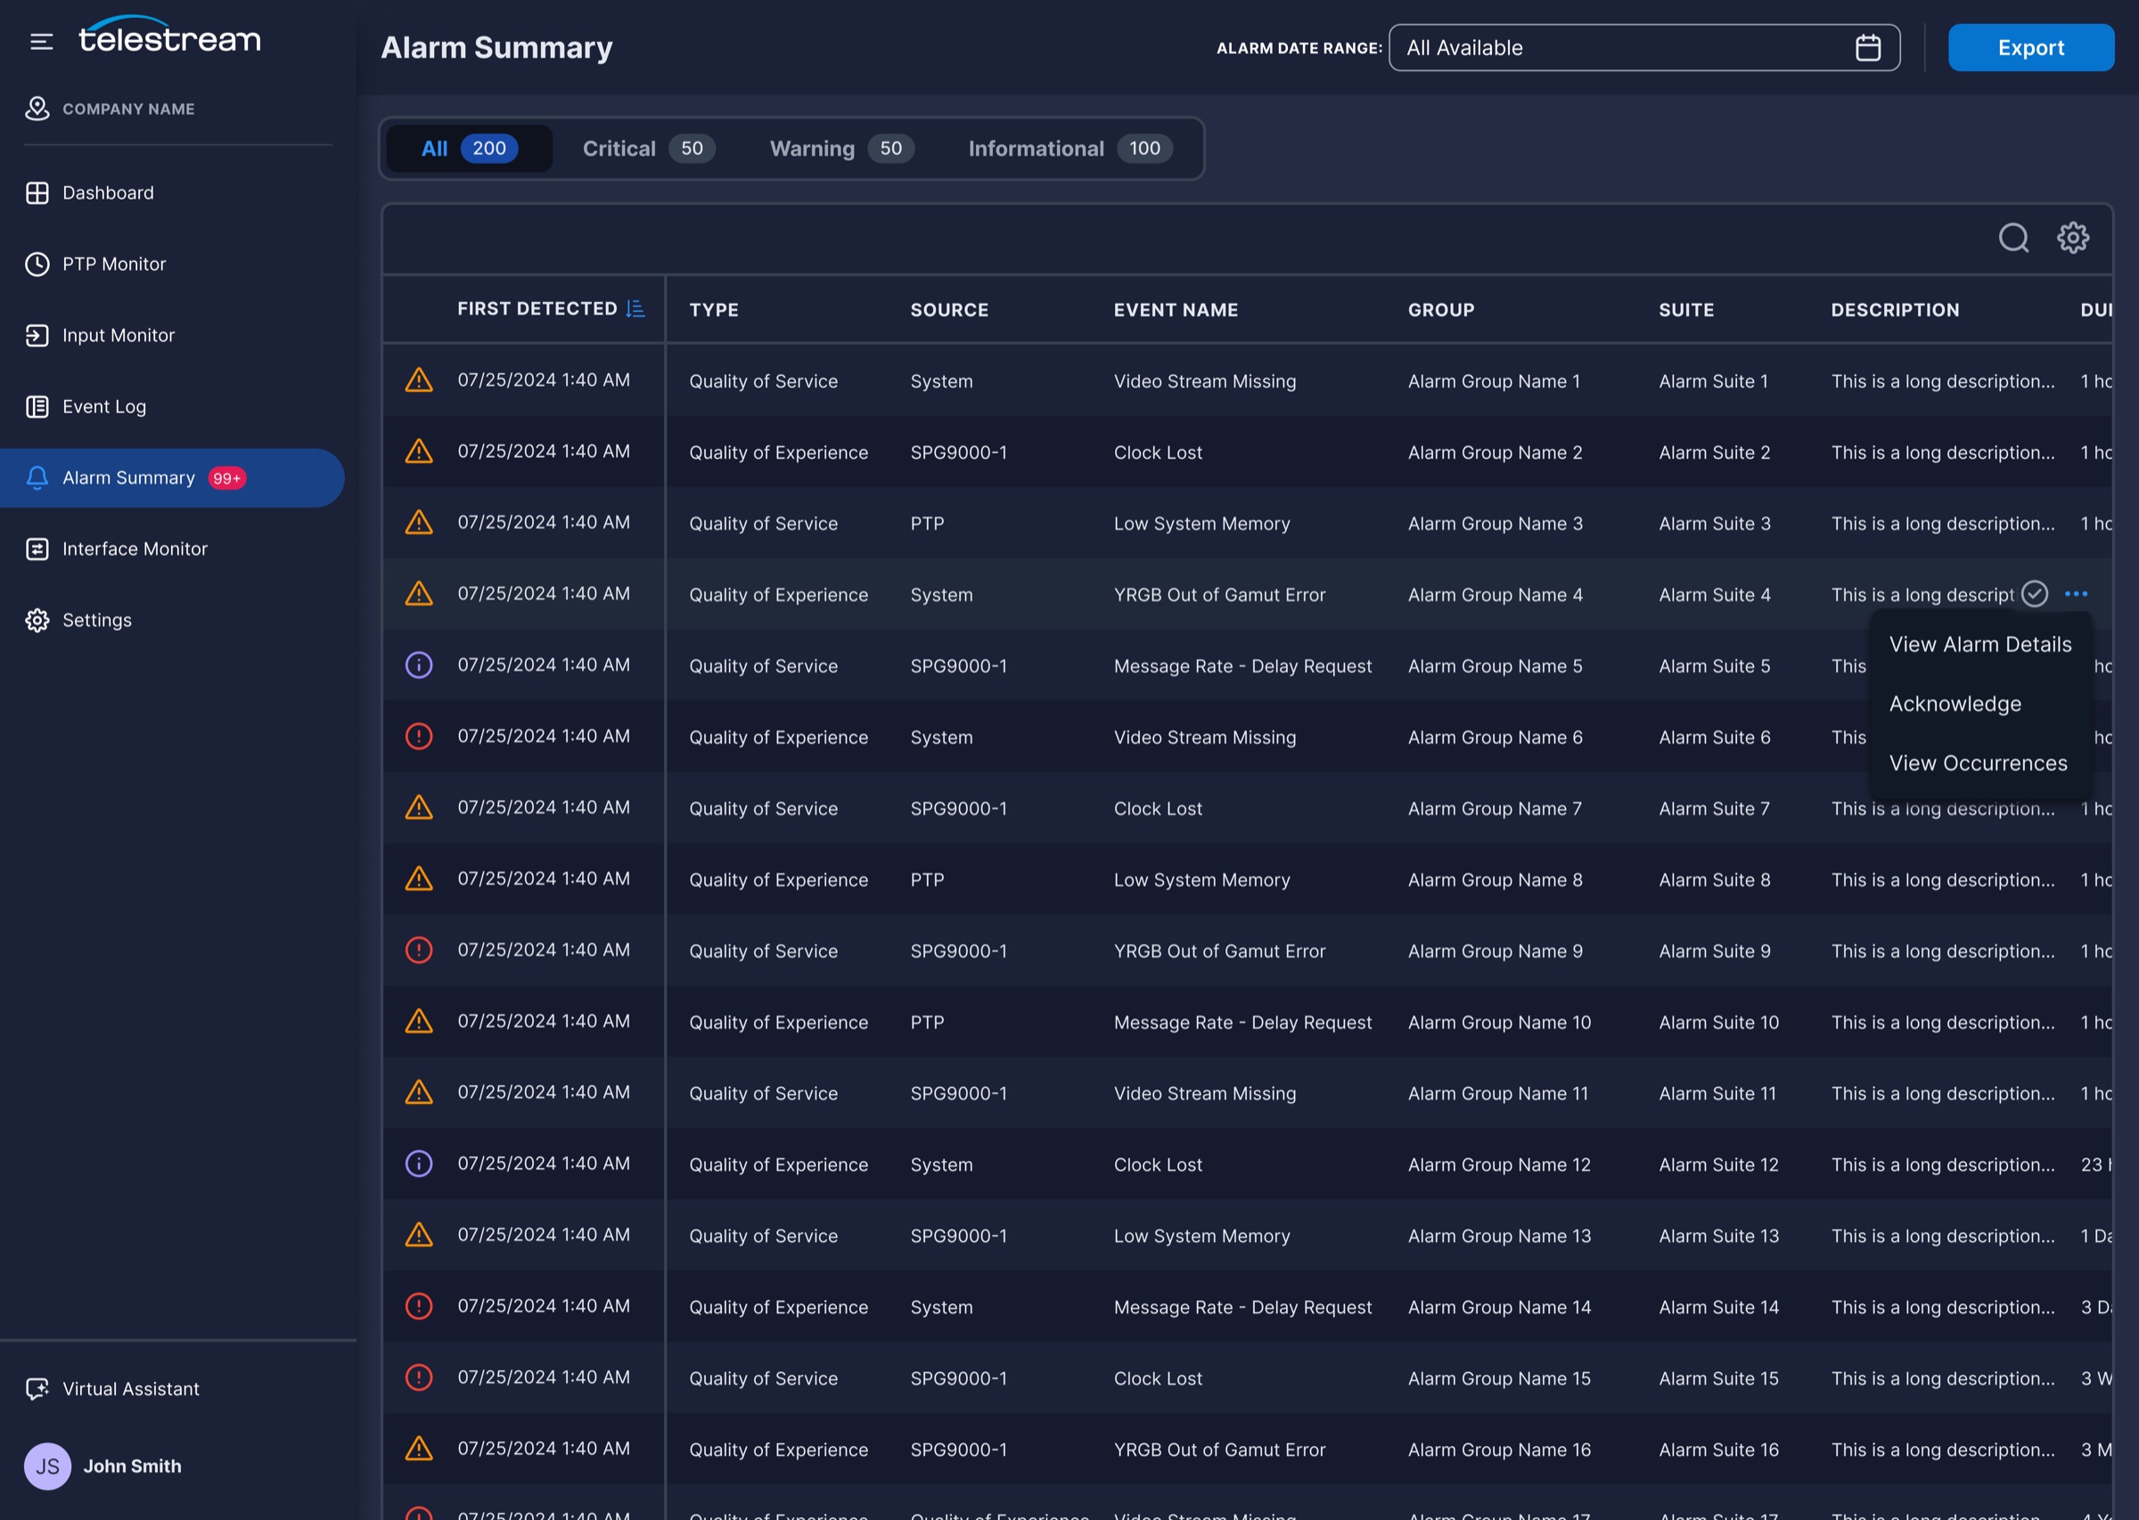This screenshot has height=1520, width=2139.
Task: Open table column settings gear
Action: point(2072,238)
